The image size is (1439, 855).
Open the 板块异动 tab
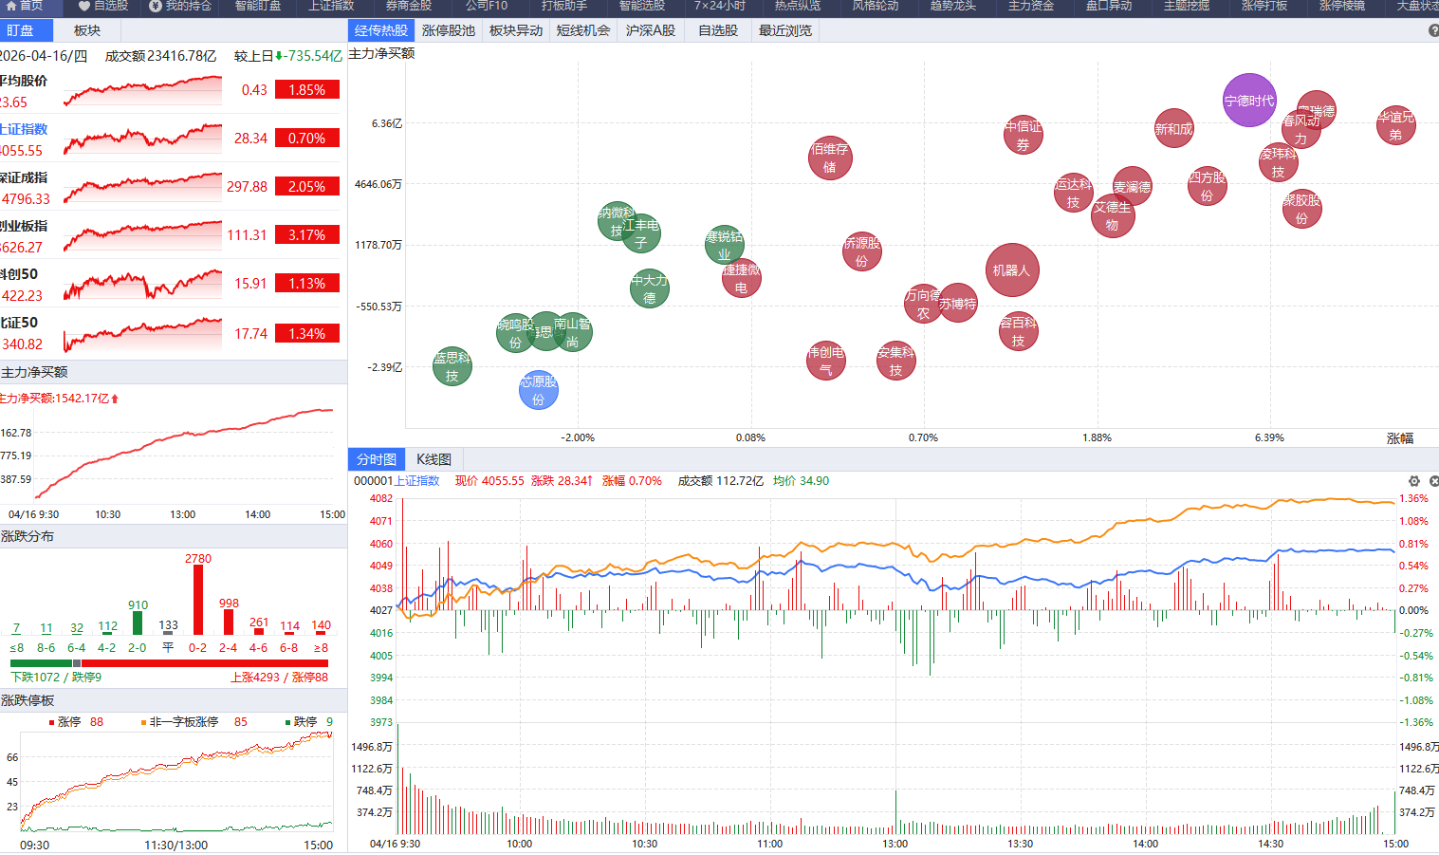(x=516, y=30)
